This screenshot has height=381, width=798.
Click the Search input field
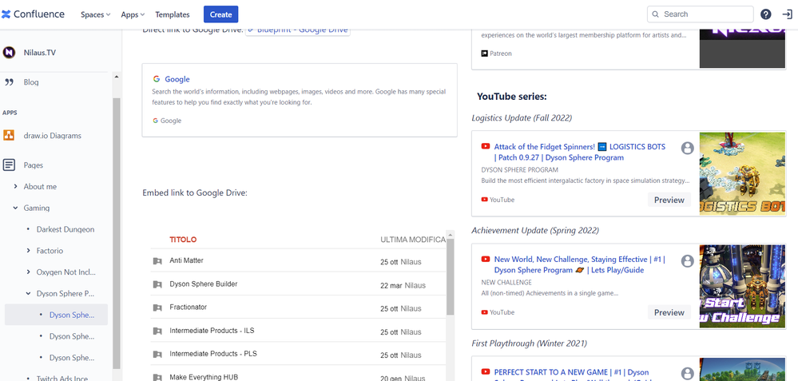[x=701, y=14]
